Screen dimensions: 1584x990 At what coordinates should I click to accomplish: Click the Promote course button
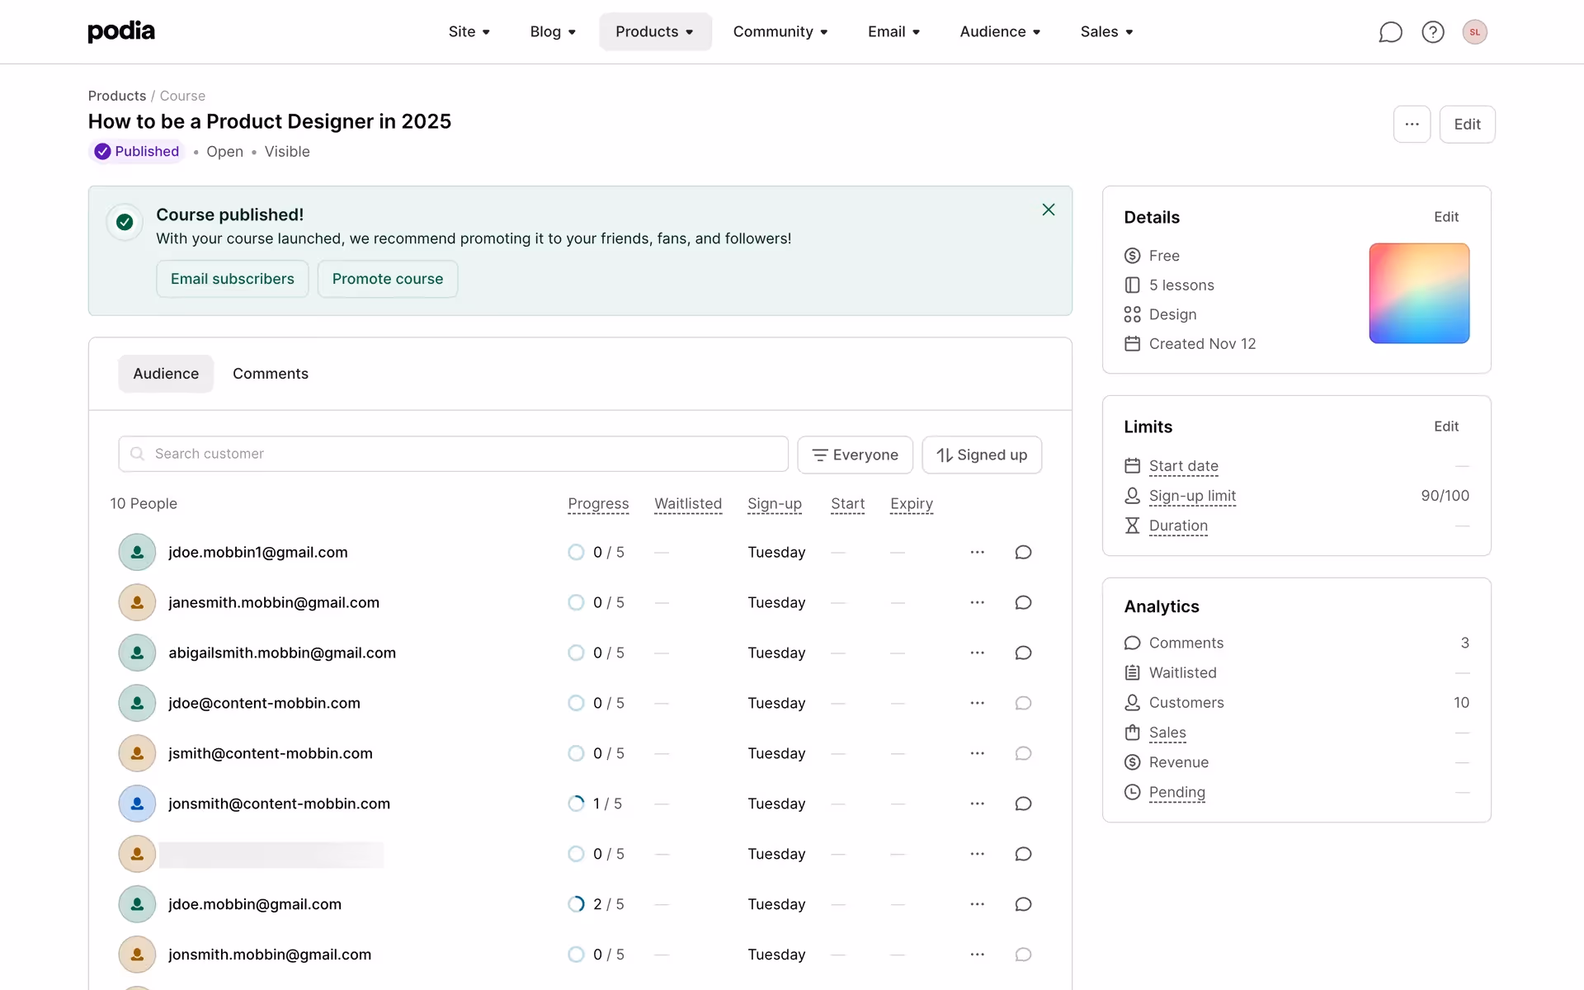387,279
